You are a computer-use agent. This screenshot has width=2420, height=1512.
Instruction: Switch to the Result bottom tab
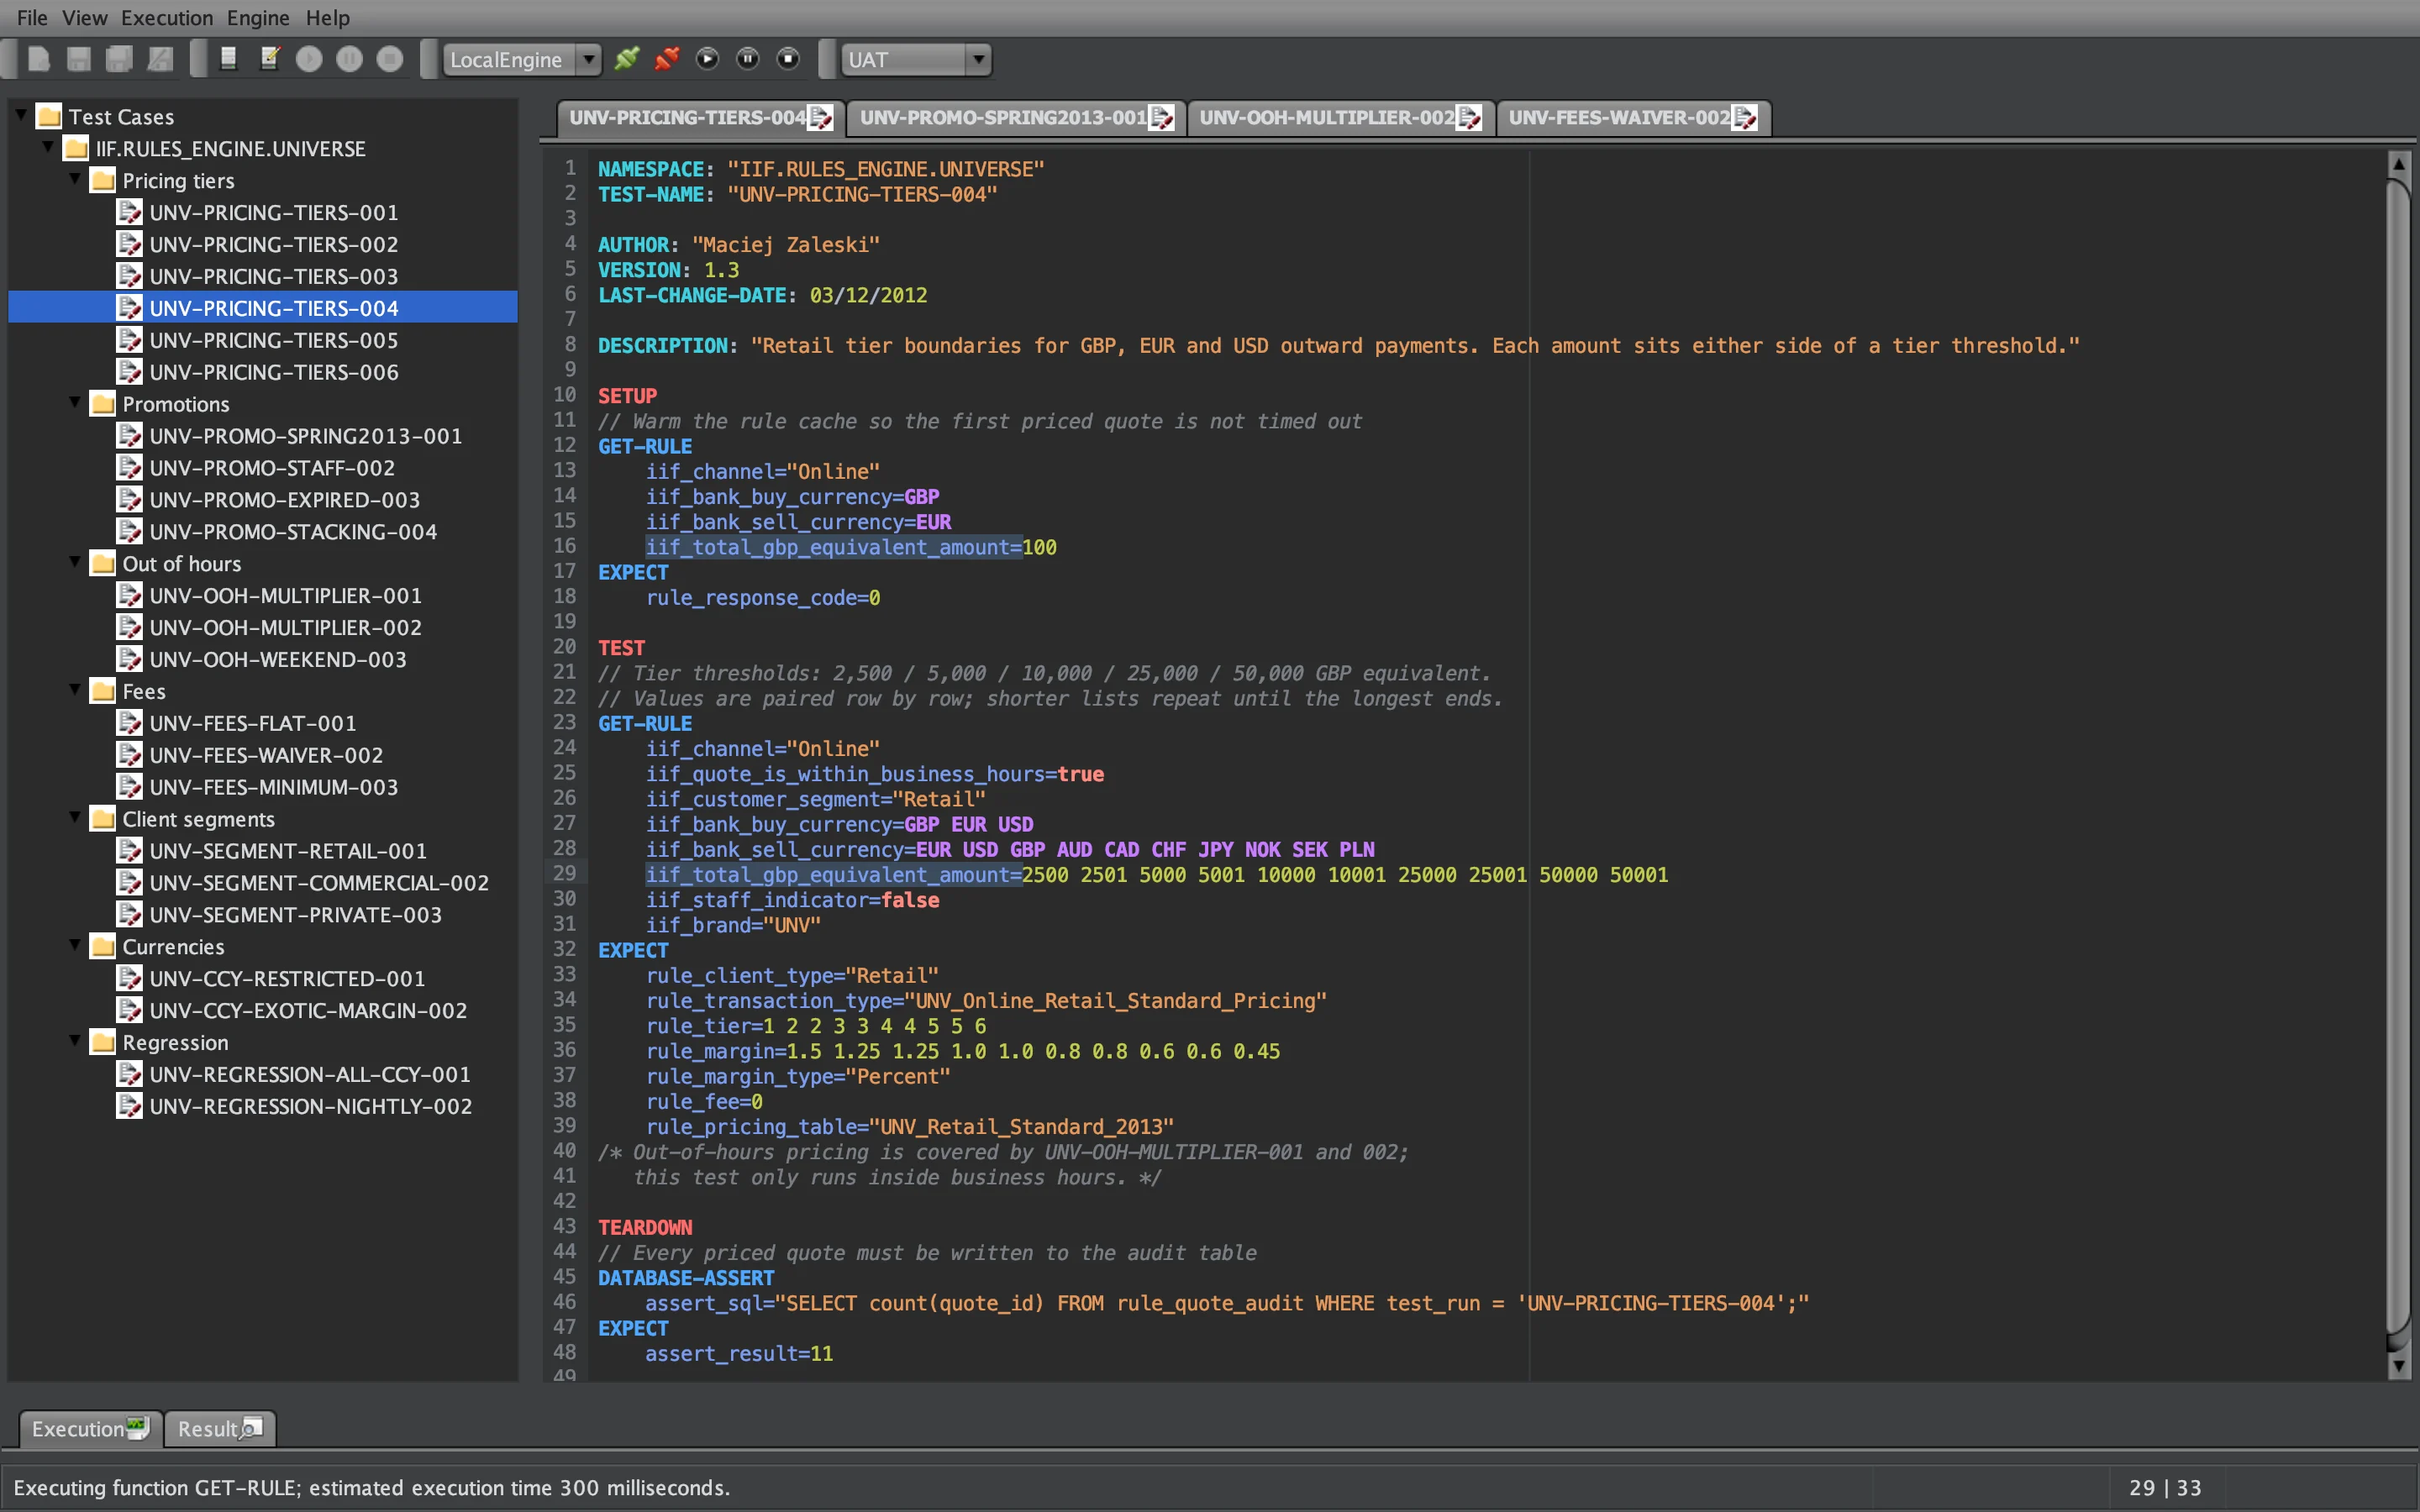pyautogui.click(x=220, y=1428)
